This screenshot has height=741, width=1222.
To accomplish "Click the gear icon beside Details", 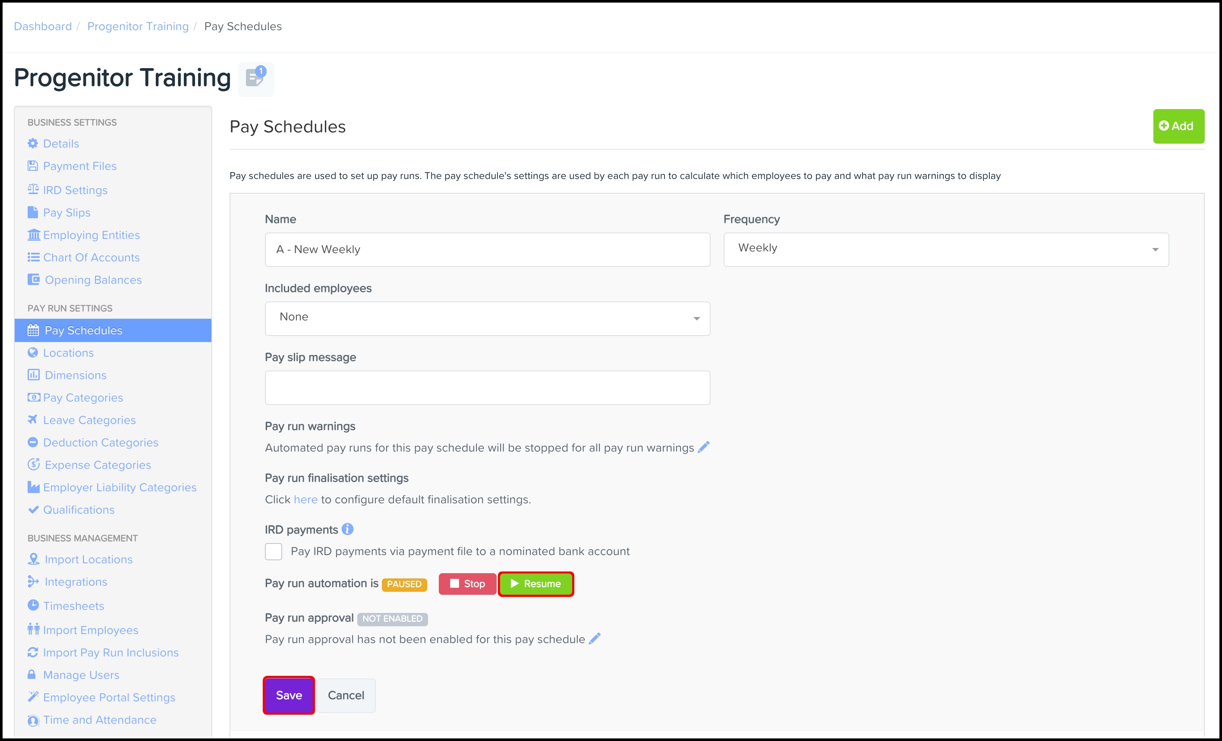I will click(x=33, y=143).
